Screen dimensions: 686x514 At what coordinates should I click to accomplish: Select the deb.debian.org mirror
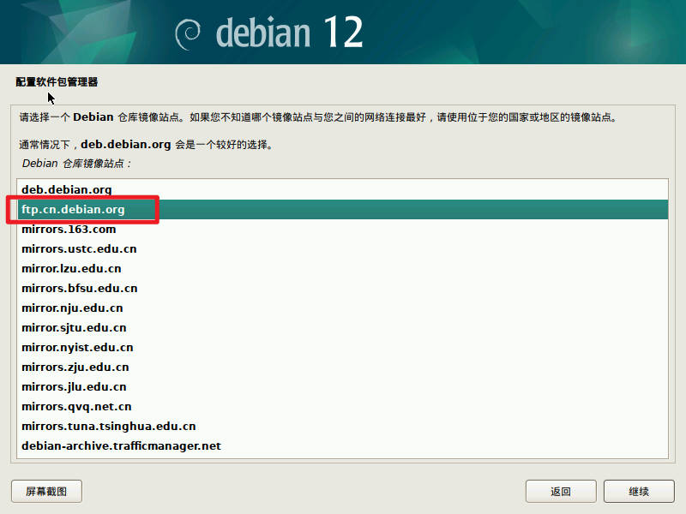point(342,189)
